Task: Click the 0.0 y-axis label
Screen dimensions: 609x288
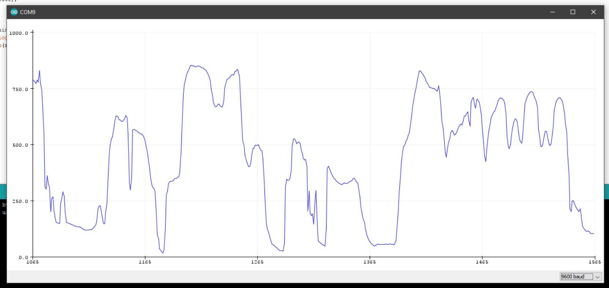Action: click(23, 257)
